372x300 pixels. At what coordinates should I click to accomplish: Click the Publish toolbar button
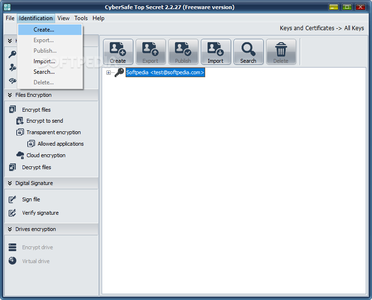point(183,52)
